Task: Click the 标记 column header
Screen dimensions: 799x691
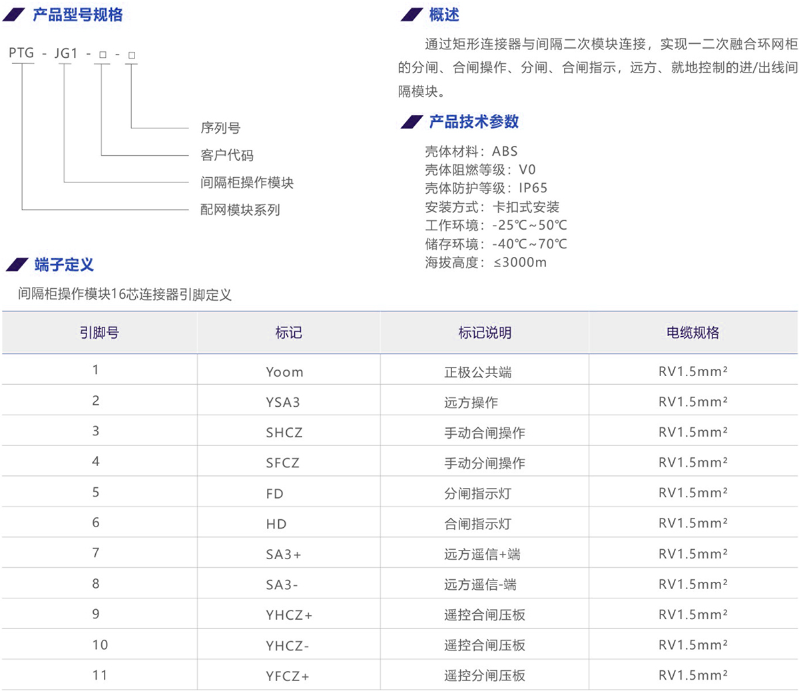Action: [x=288, y=333]
